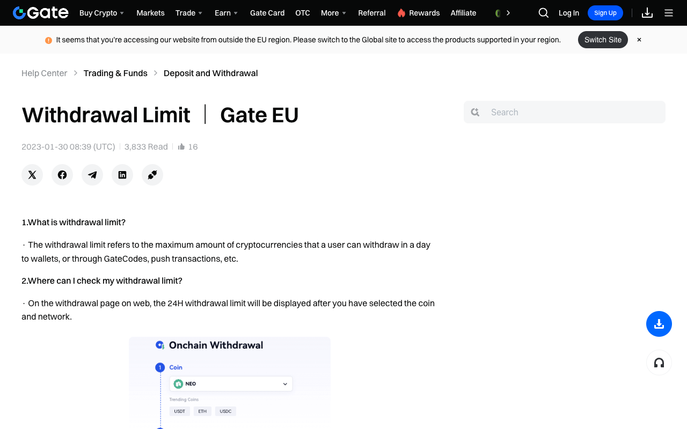Open the Gate Card menu item

[x=267, y=13]
